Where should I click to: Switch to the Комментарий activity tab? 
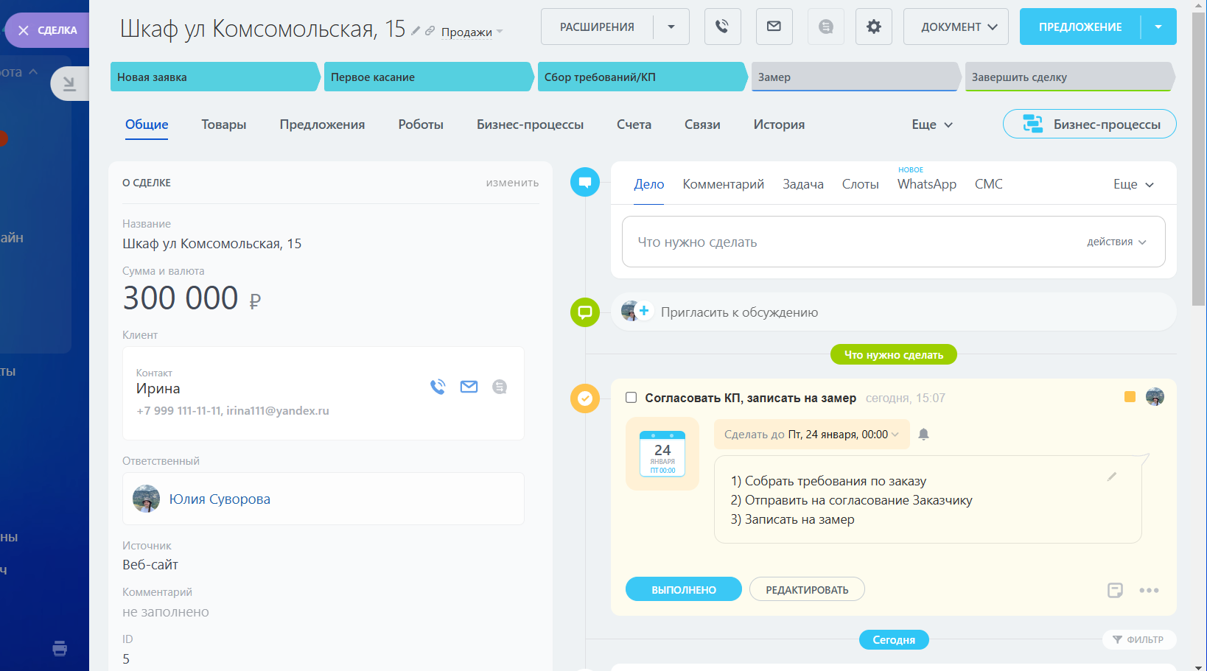point(723,184)
